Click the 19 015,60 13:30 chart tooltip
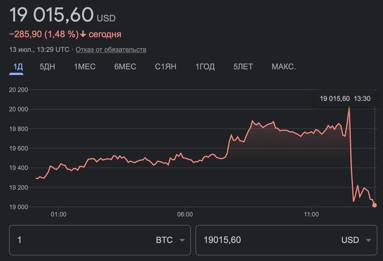383x261 pixels. pos(345,99)
